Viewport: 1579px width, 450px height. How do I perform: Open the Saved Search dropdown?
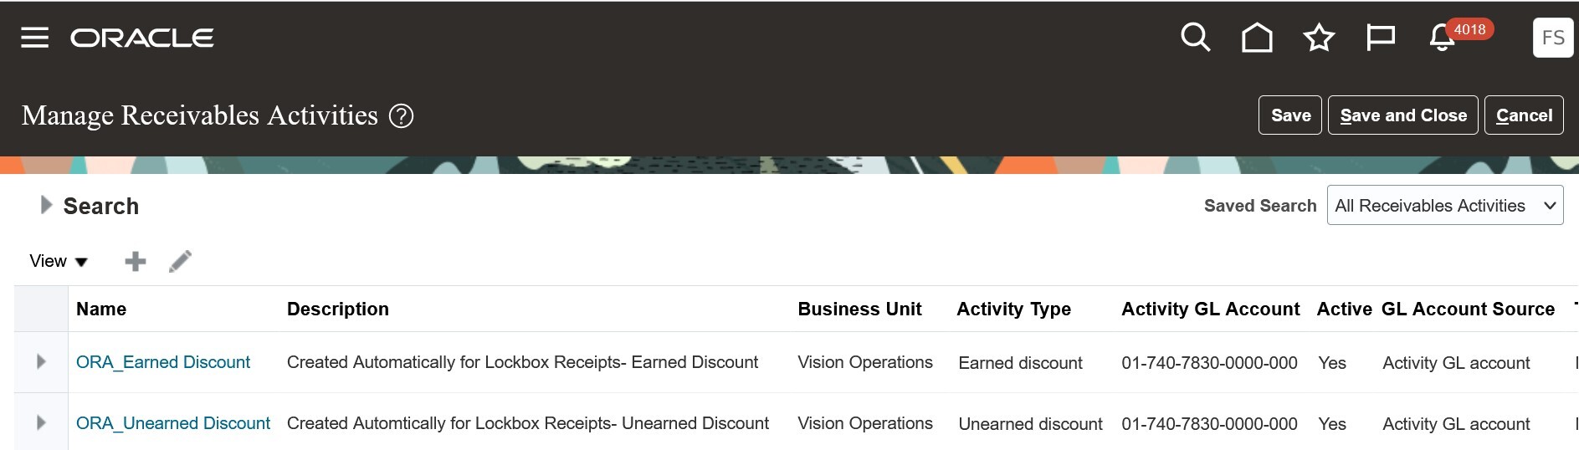click(x=1444, y=206)
